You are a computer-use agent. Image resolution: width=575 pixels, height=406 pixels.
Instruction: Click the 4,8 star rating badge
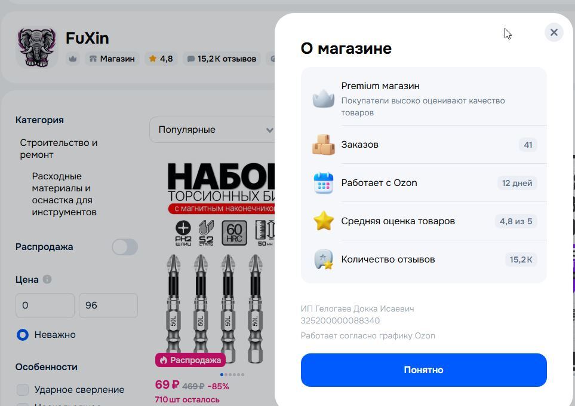[x=161, y=59]
